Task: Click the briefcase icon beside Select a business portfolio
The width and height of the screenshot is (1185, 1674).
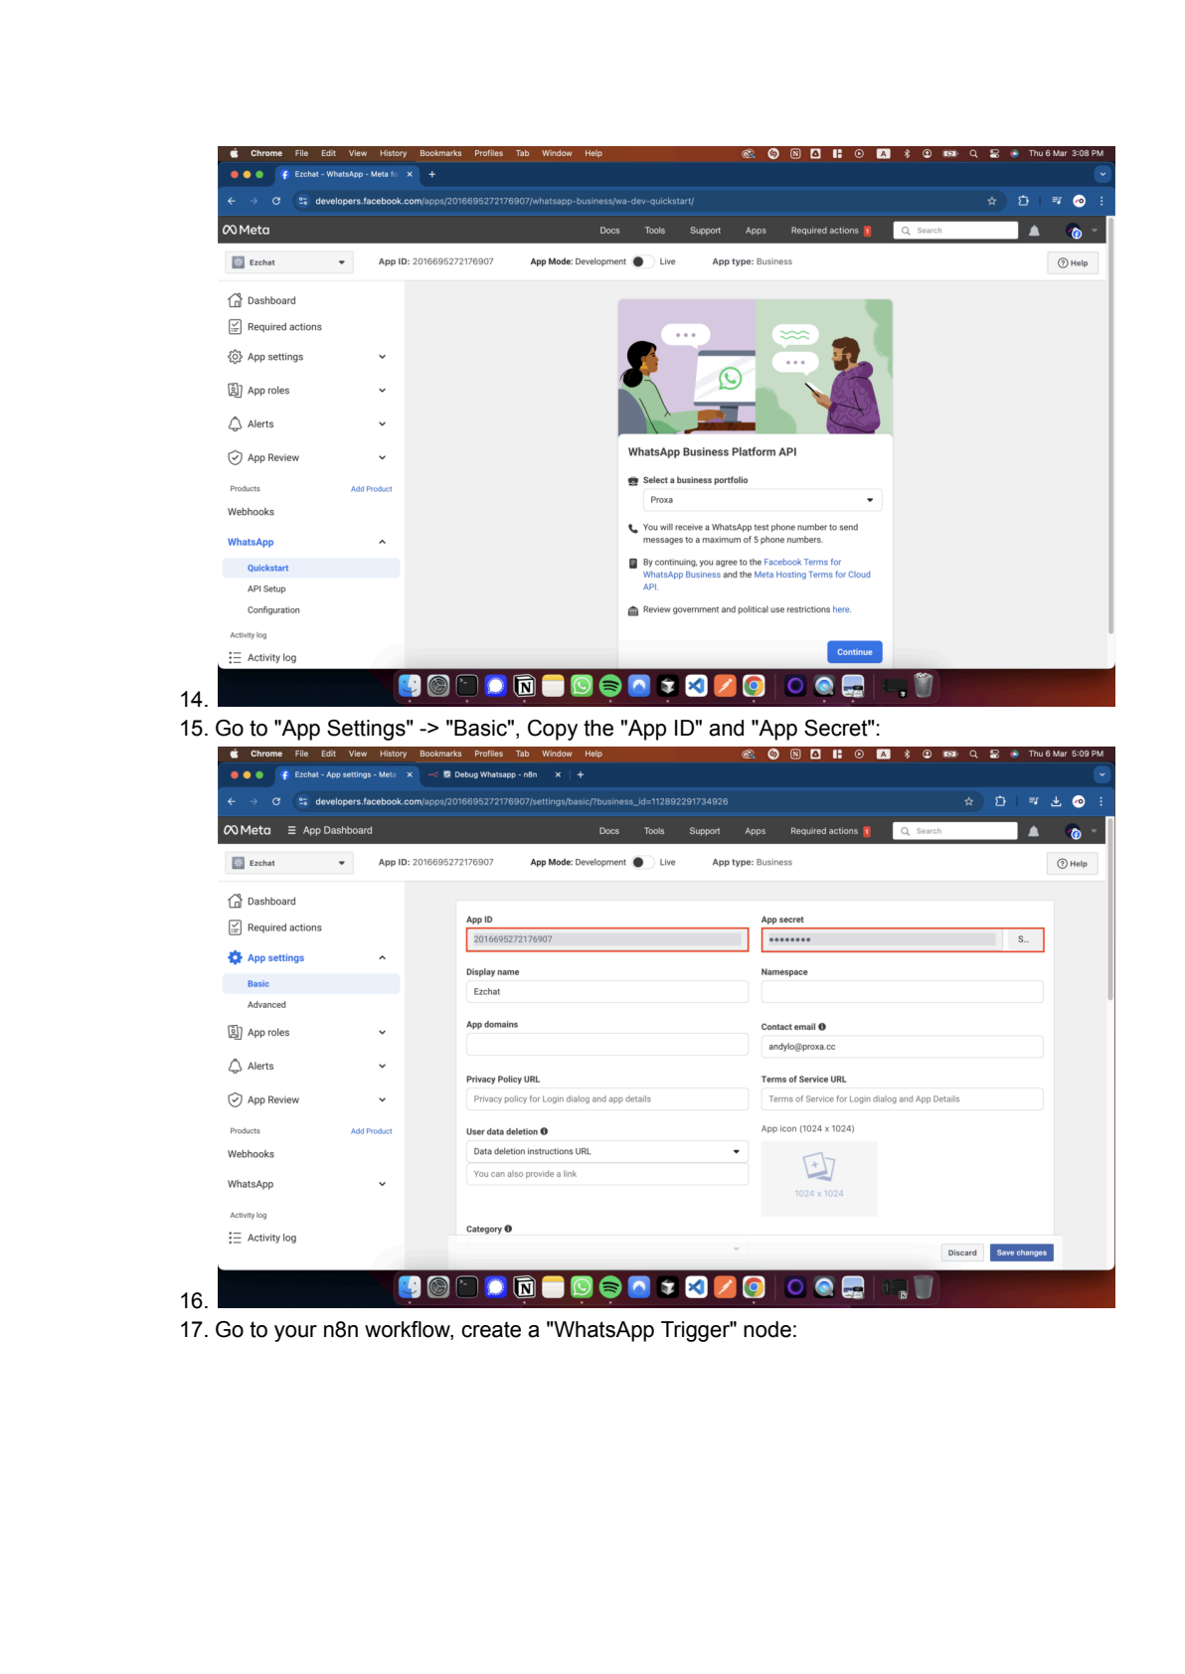Action: (632, 481)
